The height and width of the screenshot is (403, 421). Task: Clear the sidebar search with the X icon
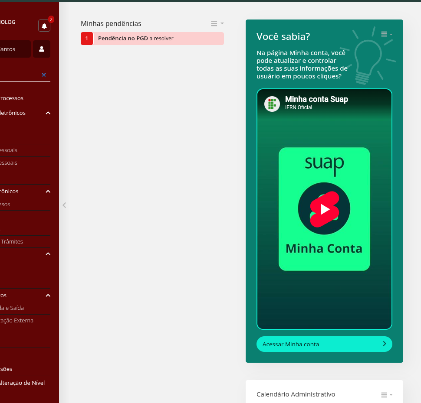pyautogui.click(x=44, y=75)
